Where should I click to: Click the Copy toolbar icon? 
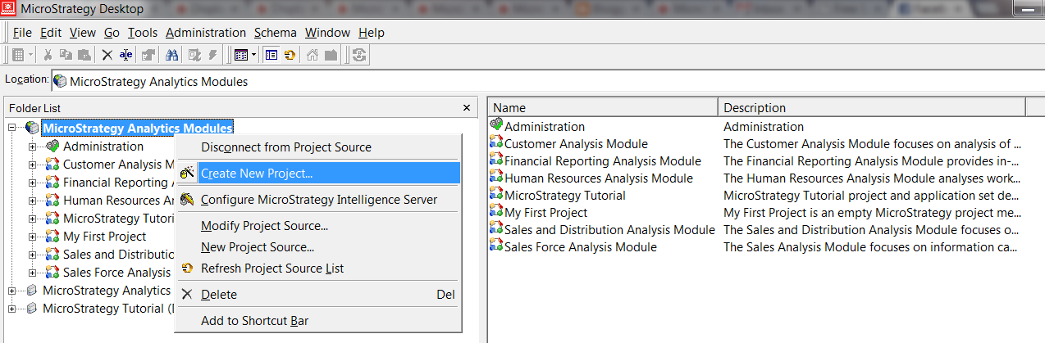click(x=66, y=55)
